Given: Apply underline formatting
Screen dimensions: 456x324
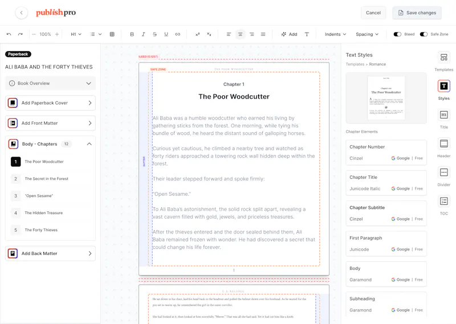Looking at the screenshot, I should coord(166,34).
